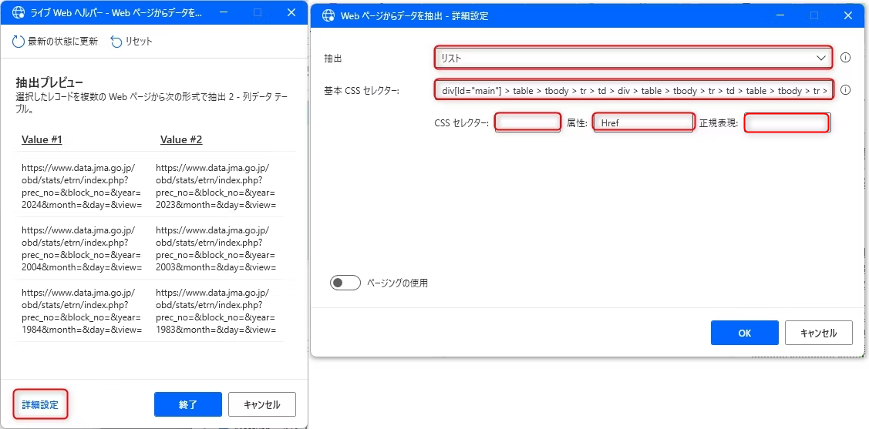Open 詳細設定 link in ライブ Web ヘルパー

[40, 404]
